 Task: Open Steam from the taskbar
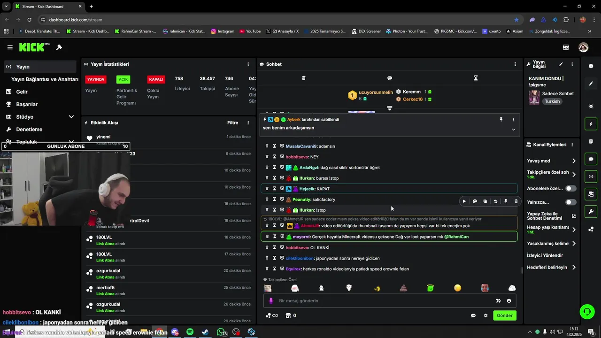point(205,332)
